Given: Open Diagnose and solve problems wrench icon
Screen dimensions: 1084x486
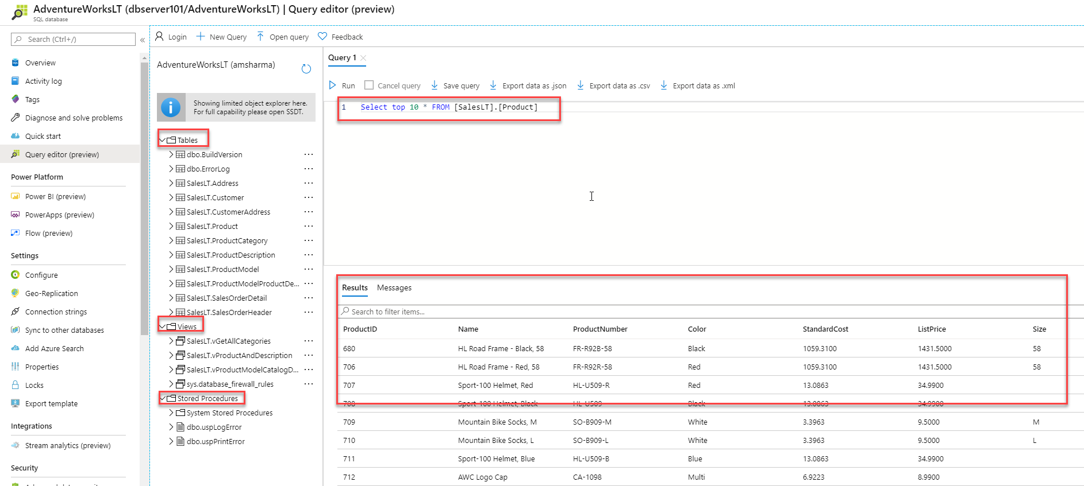Looking at the screenshot, I should [x=16, y=118].
